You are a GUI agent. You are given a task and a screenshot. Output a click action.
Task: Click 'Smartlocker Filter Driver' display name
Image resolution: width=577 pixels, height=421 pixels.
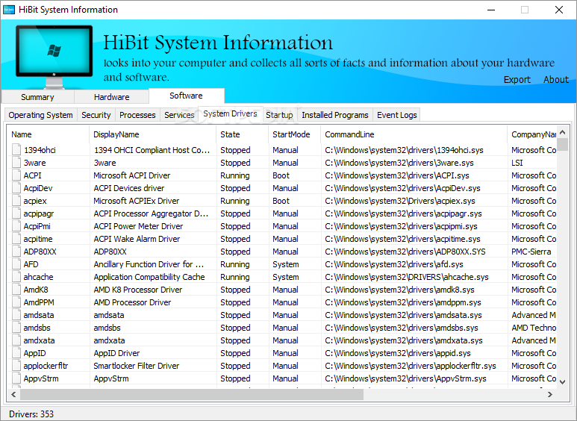tap(136, 366)
